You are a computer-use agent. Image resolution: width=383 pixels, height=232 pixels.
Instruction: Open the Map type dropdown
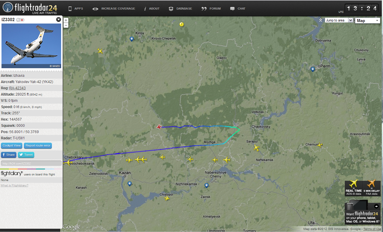(367, 21)
